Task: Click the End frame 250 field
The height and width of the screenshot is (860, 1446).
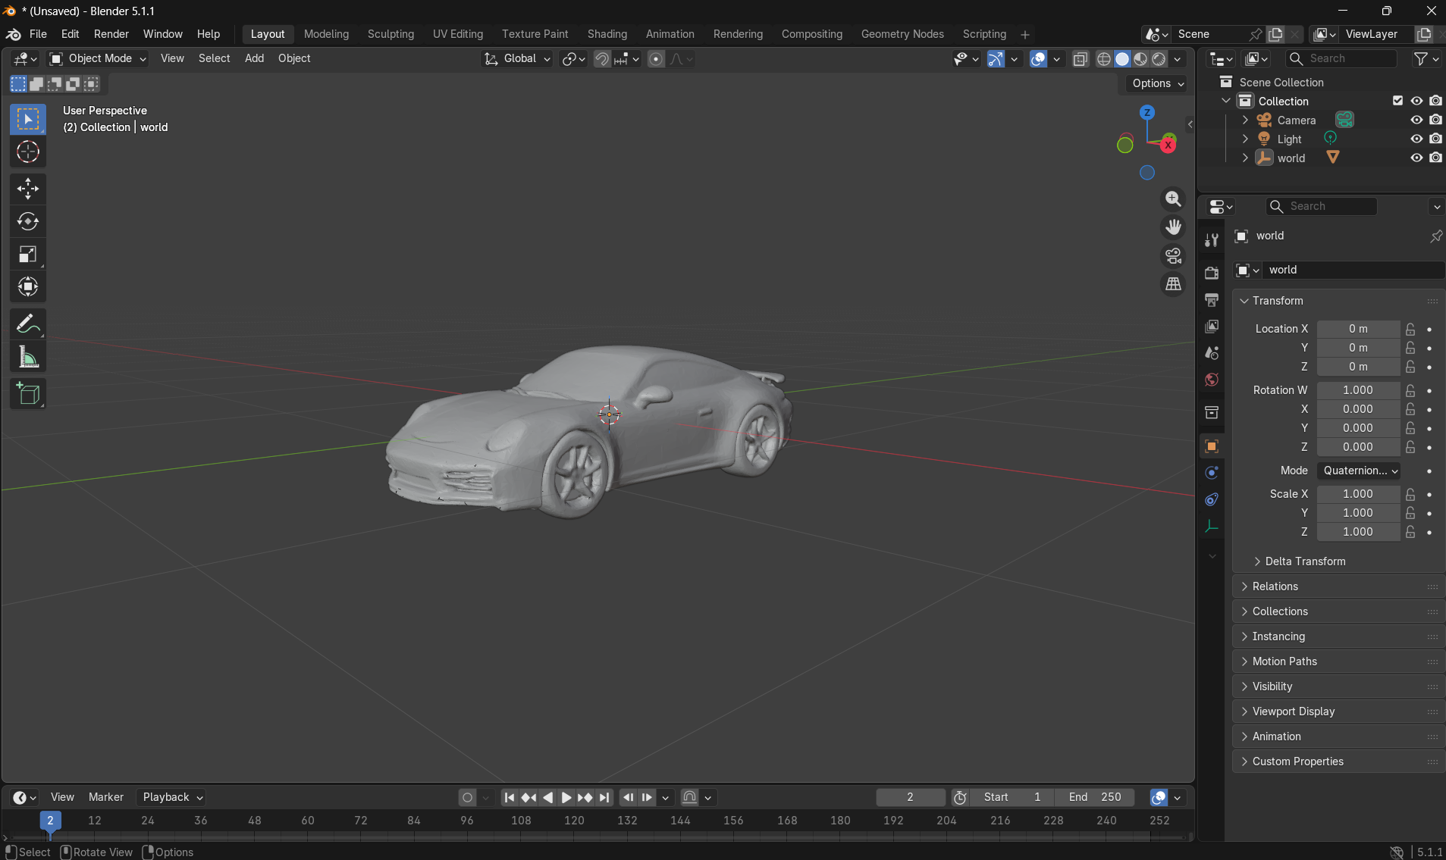Action: pyautogui.click(x=1094, y=797)
